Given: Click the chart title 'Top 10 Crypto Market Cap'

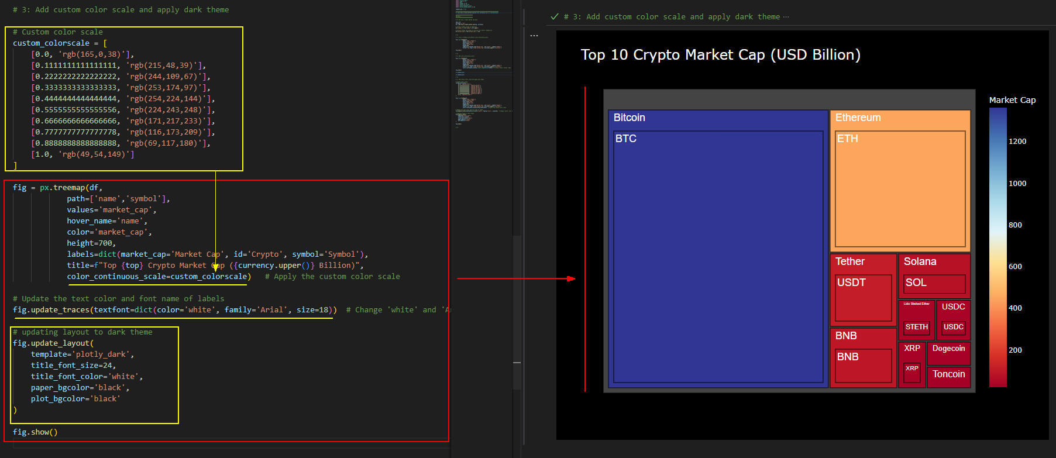Looking at the screenshot, I should click(x=720, y=55).
